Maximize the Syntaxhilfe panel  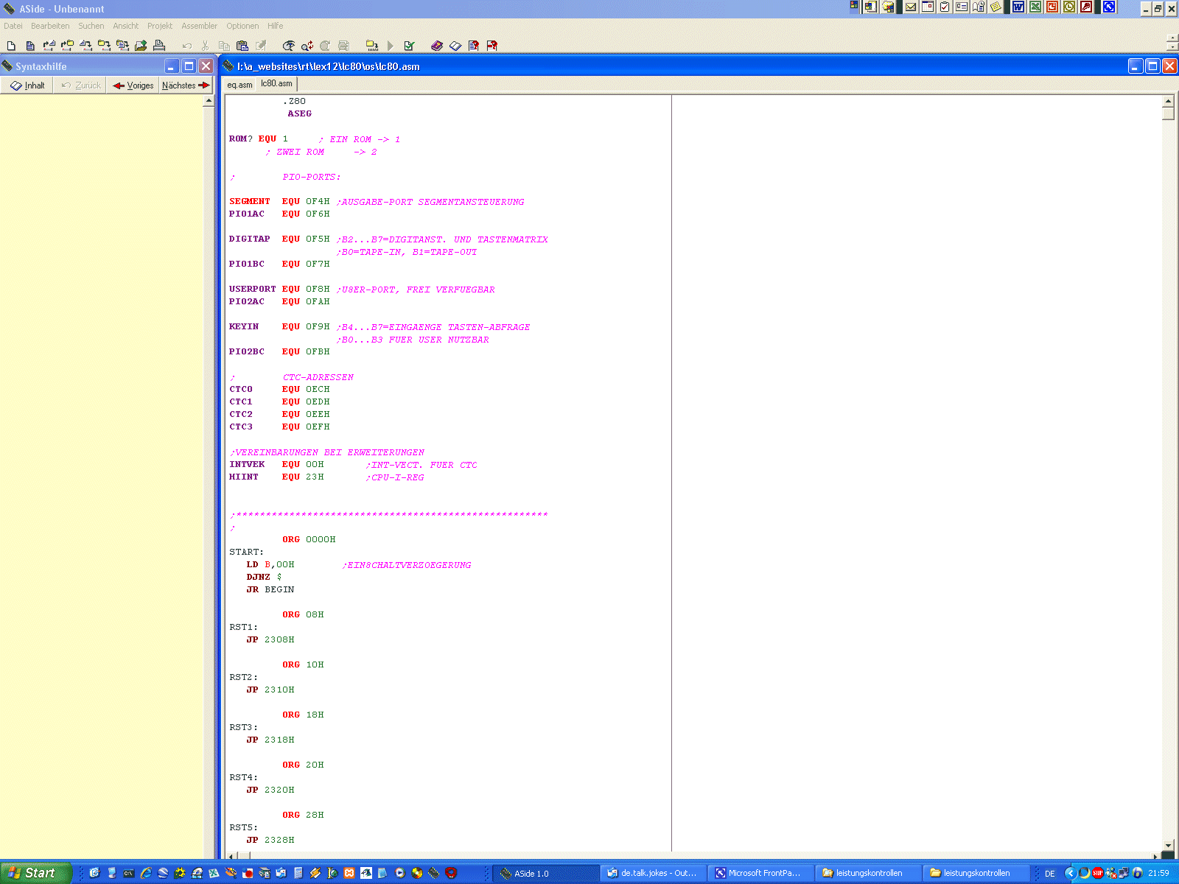point(189,66)
